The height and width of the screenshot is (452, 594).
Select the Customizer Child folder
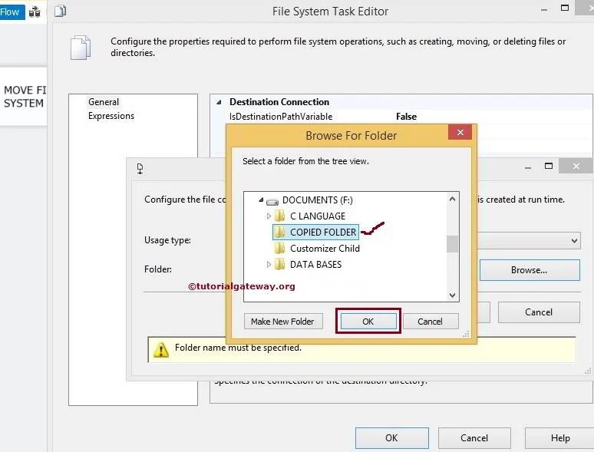pos(325,249)
